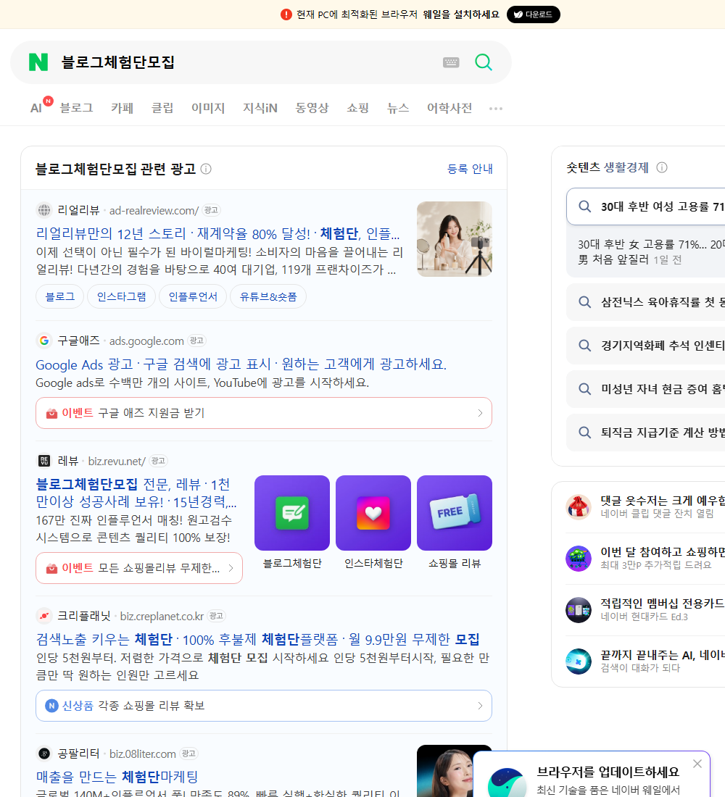Viewport: 725px width, 797px height.
Task: Open the 등록 안내 link
Action: click(470, 169)
